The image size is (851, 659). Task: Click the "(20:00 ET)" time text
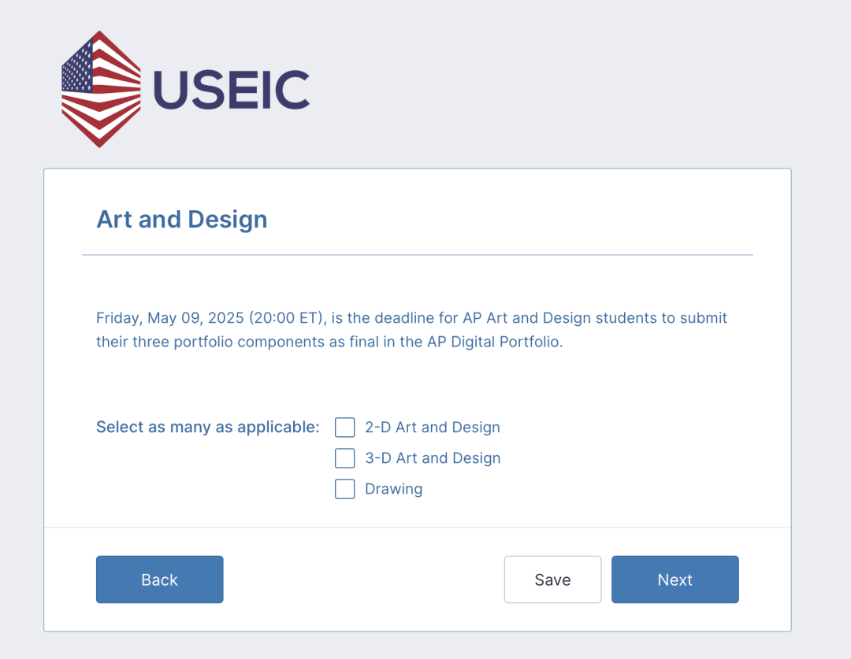pos(288,318)
